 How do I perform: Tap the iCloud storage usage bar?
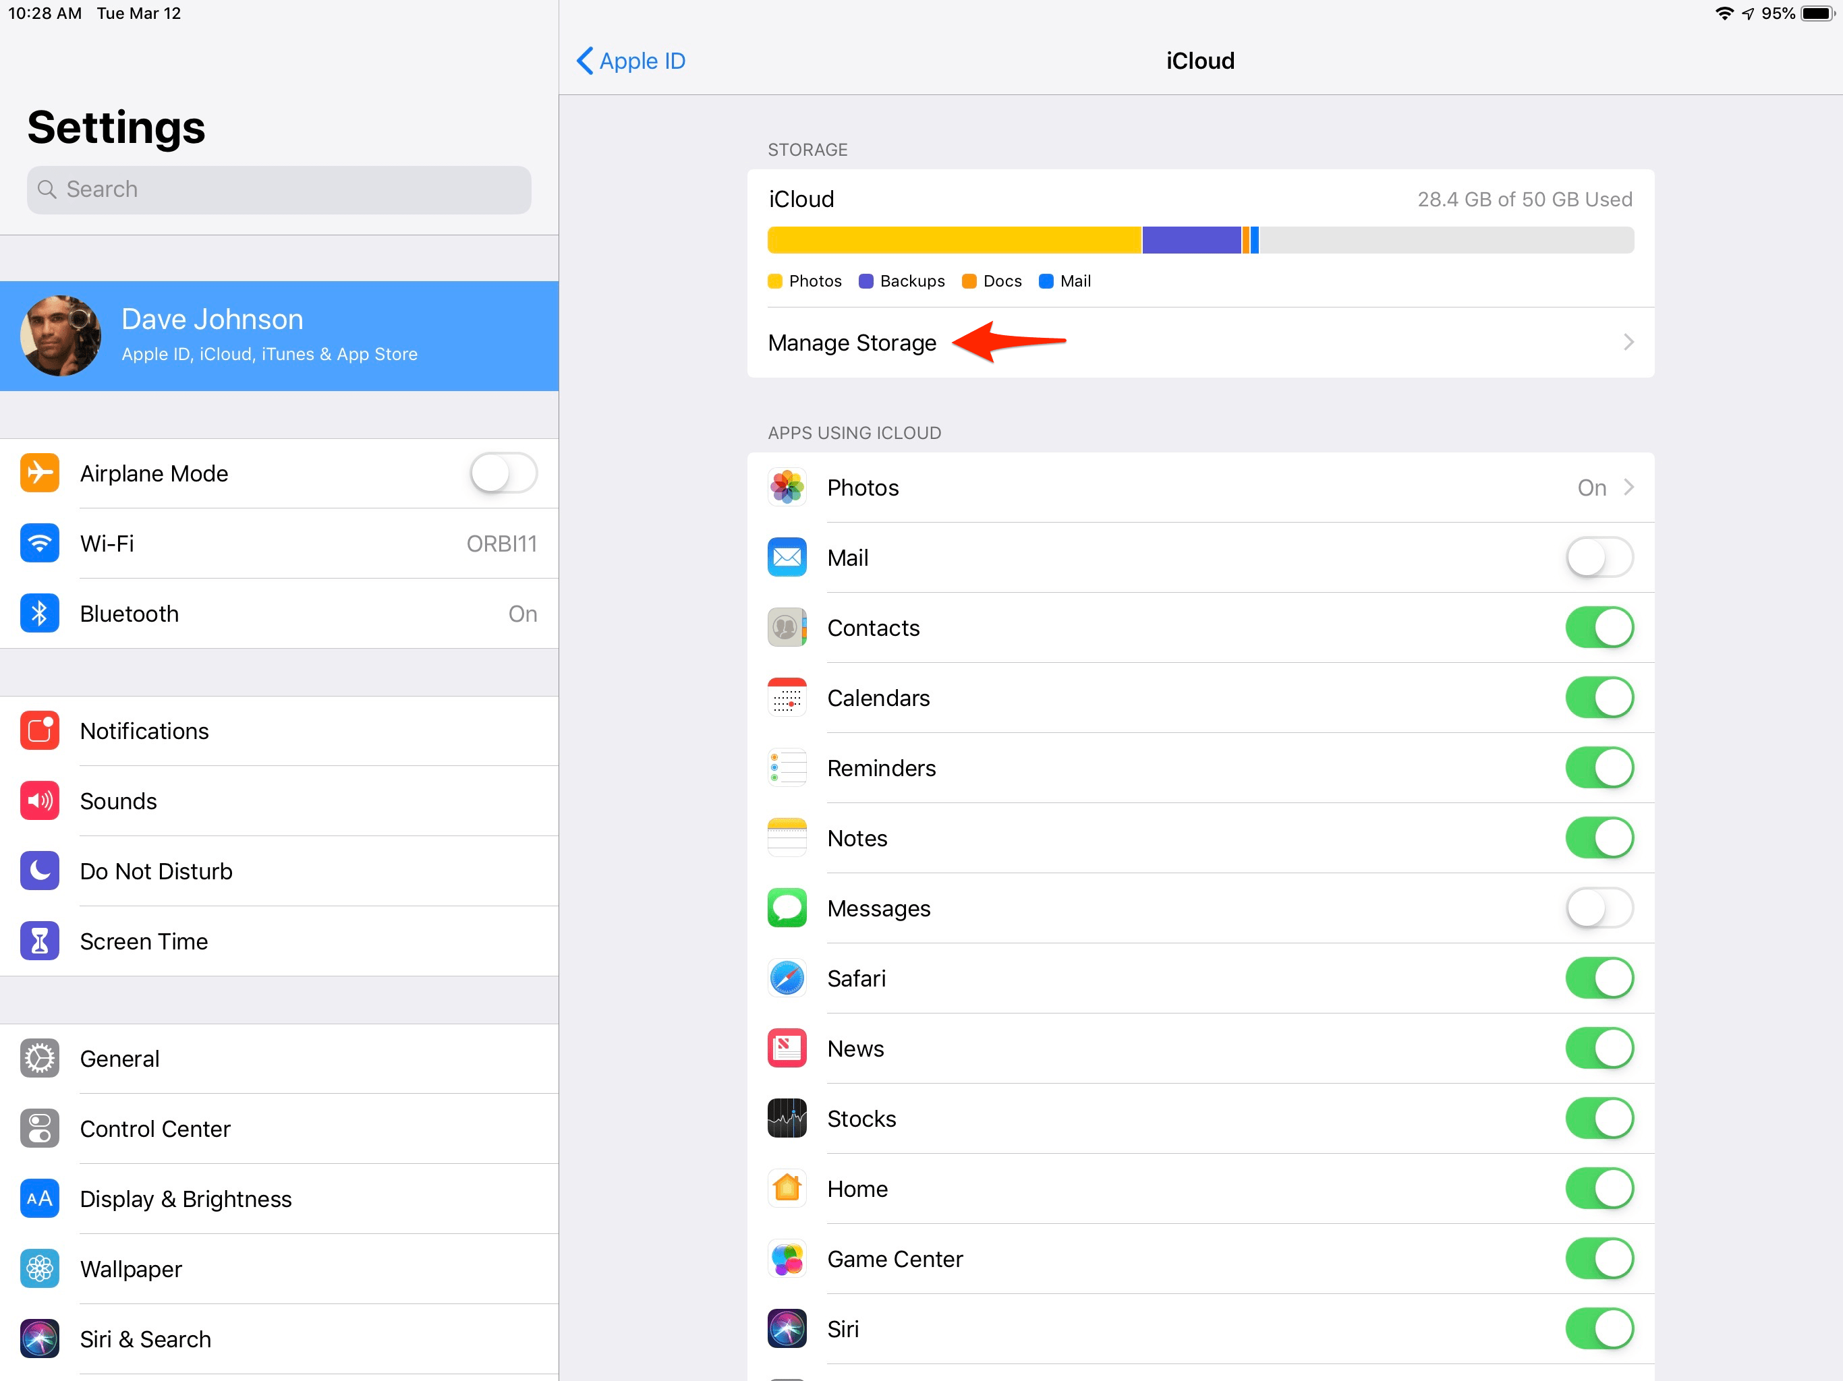click(x=1200, y=240)
